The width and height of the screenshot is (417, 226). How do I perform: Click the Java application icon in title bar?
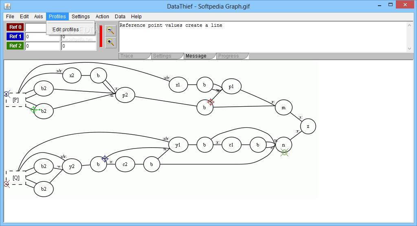click(x=7, y=6)
